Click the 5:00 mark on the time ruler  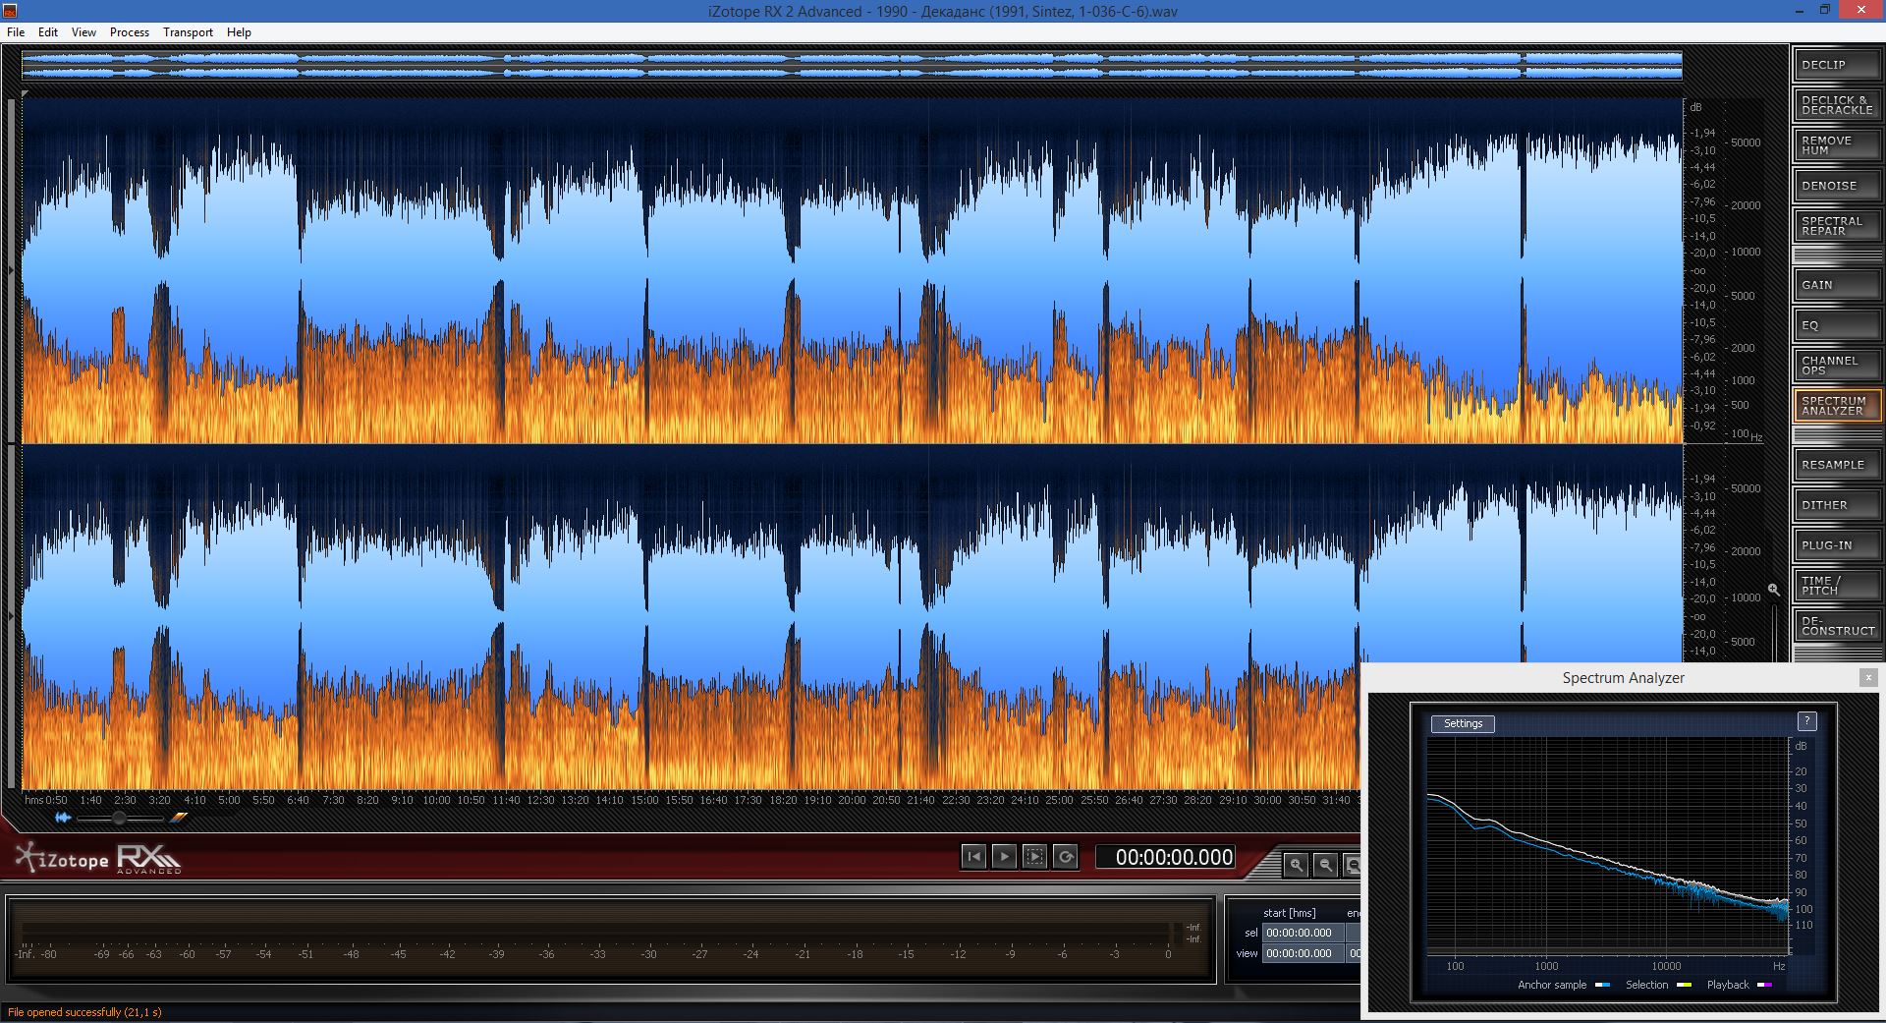(x=229, y=800)
